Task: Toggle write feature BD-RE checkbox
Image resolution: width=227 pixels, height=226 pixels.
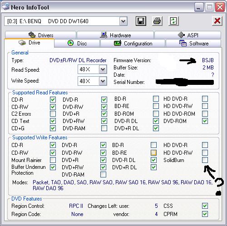Action: [153, 152]
